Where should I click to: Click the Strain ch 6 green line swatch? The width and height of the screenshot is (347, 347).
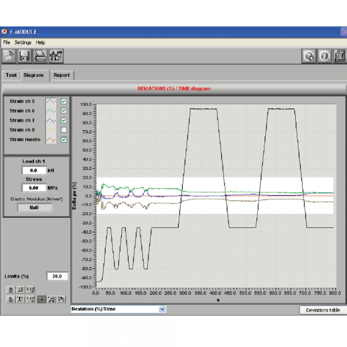point(50,111)
